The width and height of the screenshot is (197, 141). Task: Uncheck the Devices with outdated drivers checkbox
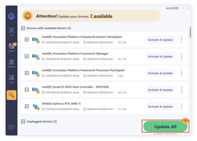coord(23,28)
